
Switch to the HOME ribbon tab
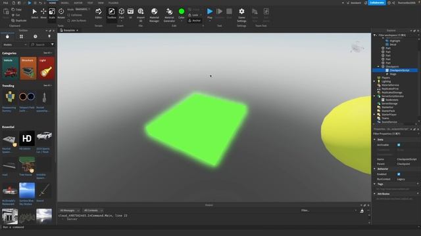point(53,3)
